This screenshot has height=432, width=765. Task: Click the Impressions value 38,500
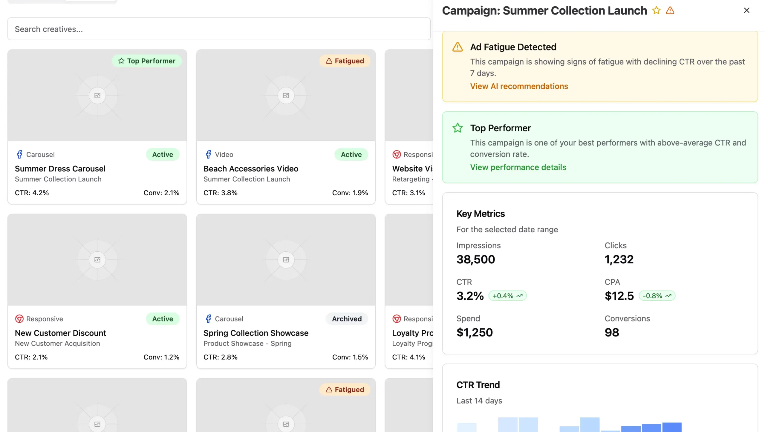click(x=476, y=259)
